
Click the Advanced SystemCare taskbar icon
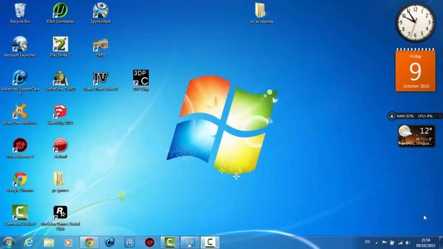109,243
